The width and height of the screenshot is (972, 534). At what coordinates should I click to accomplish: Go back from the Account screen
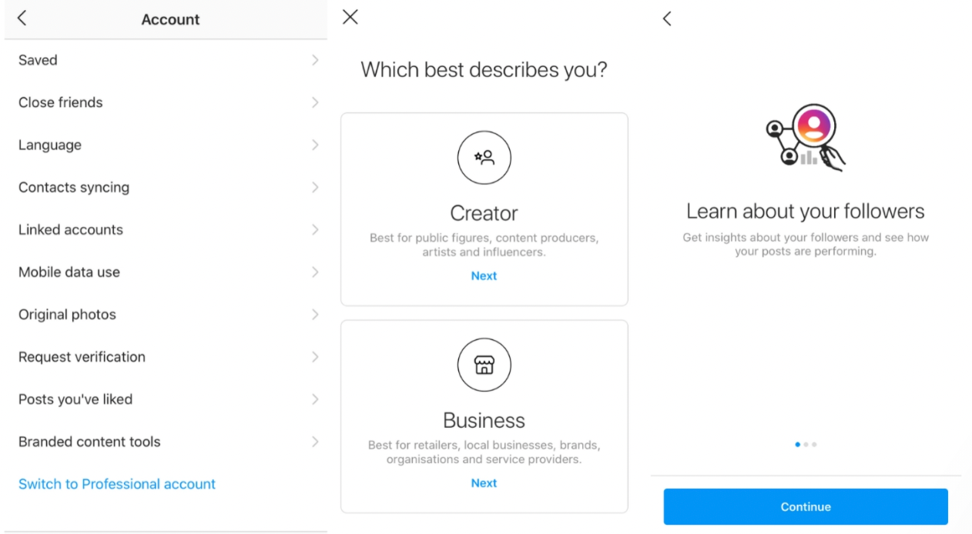click(22, 18)
